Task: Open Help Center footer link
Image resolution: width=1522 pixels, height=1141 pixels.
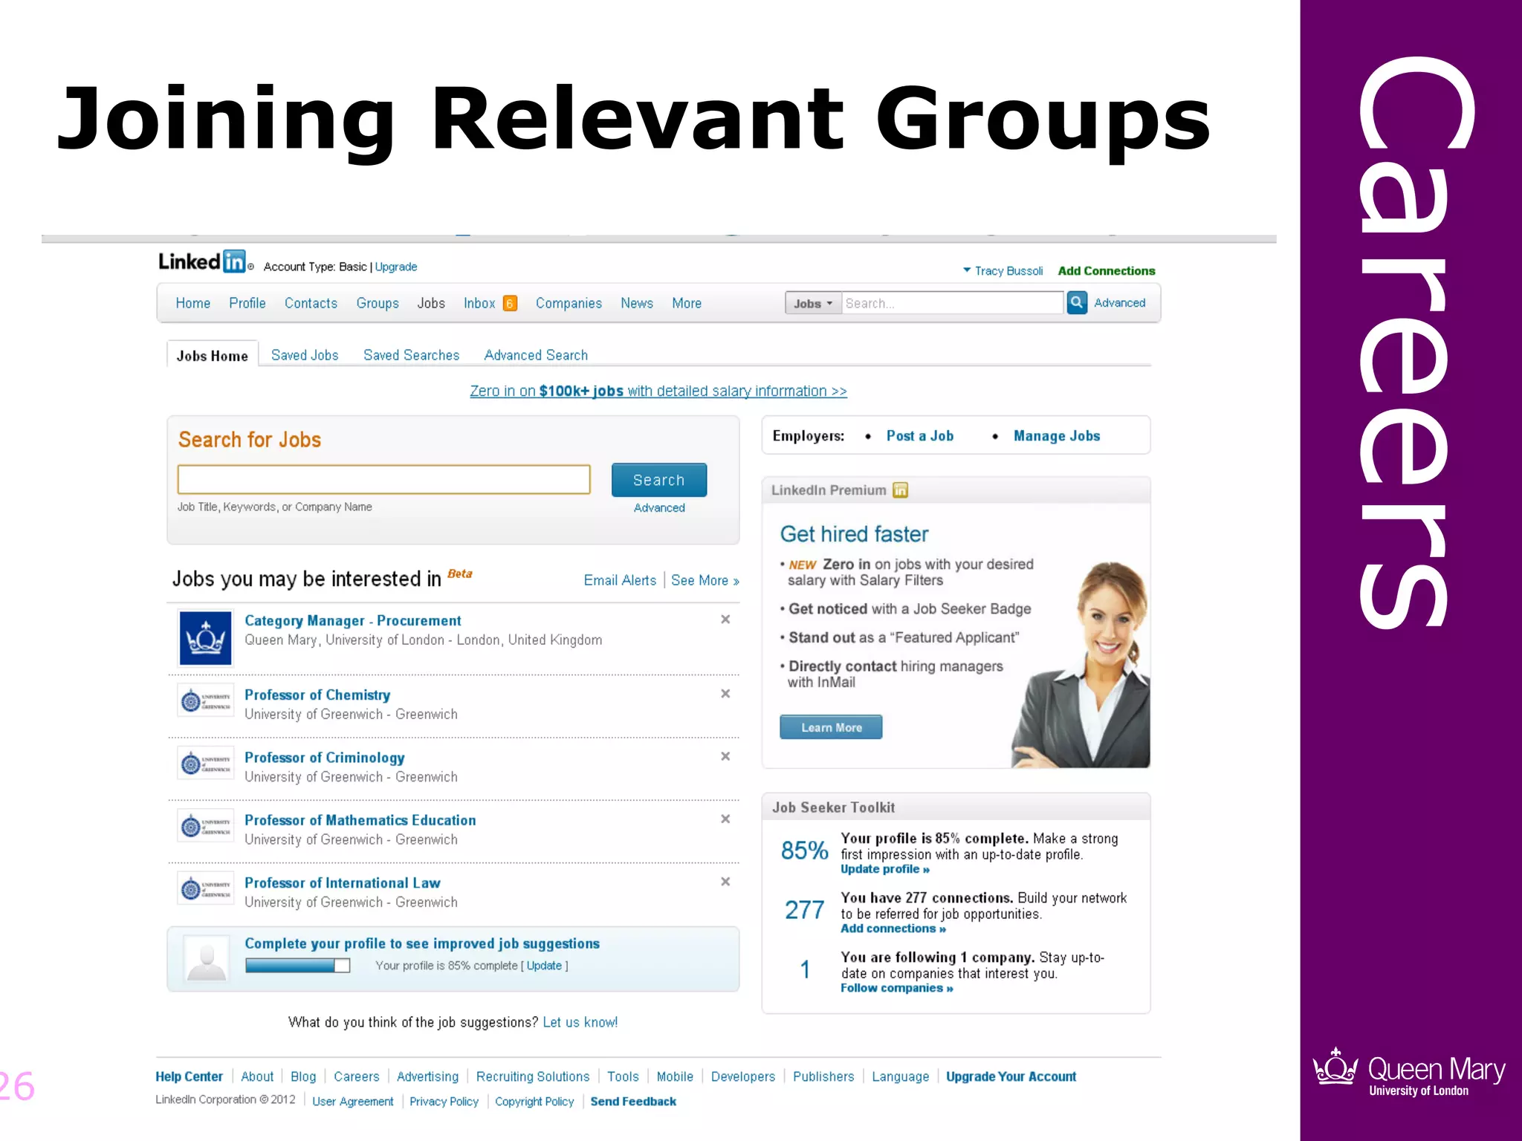Action: click(x=189, y=1076)
